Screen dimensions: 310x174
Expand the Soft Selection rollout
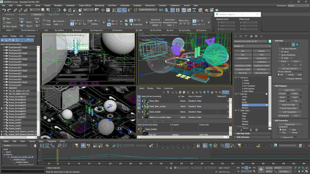pos(252,137)
